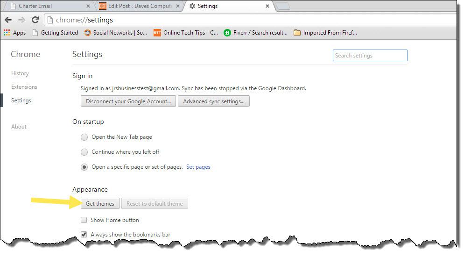Click the Set pages link
This screenshot has width=464, height=258.
(x=198, y=167)
